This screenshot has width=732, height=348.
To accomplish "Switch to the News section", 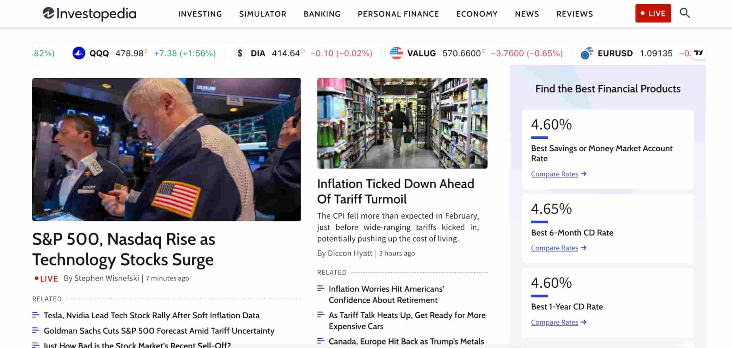I will click(527, 14).
